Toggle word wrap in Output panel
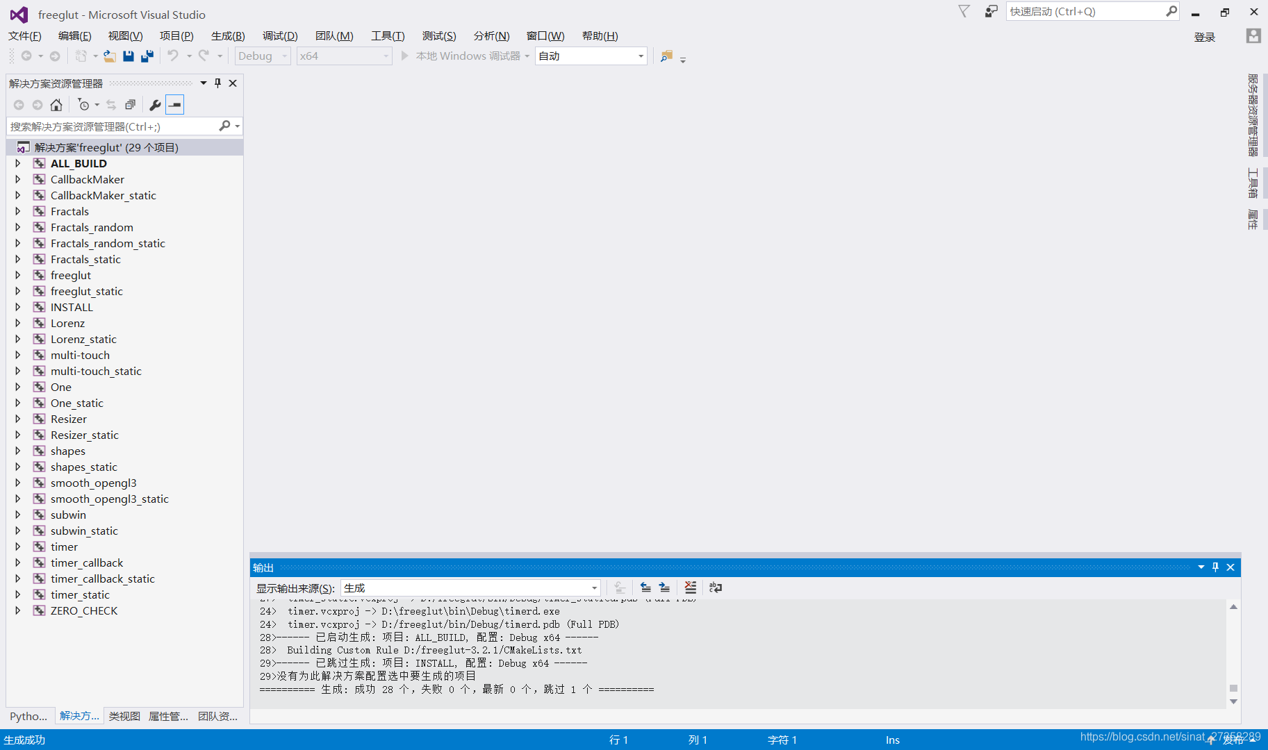The height and width of the screenshot is (750, 1268). (x=716, y=587)
